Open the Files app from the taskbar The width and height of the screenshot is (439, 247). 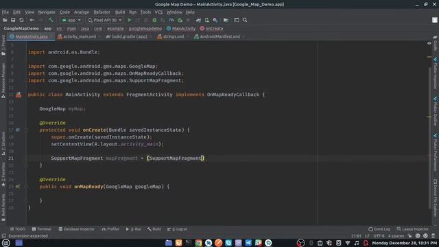(169, 243)
